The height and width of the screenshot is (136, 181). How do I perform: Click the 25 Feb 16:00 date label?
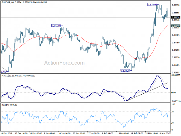click(151, 133)
